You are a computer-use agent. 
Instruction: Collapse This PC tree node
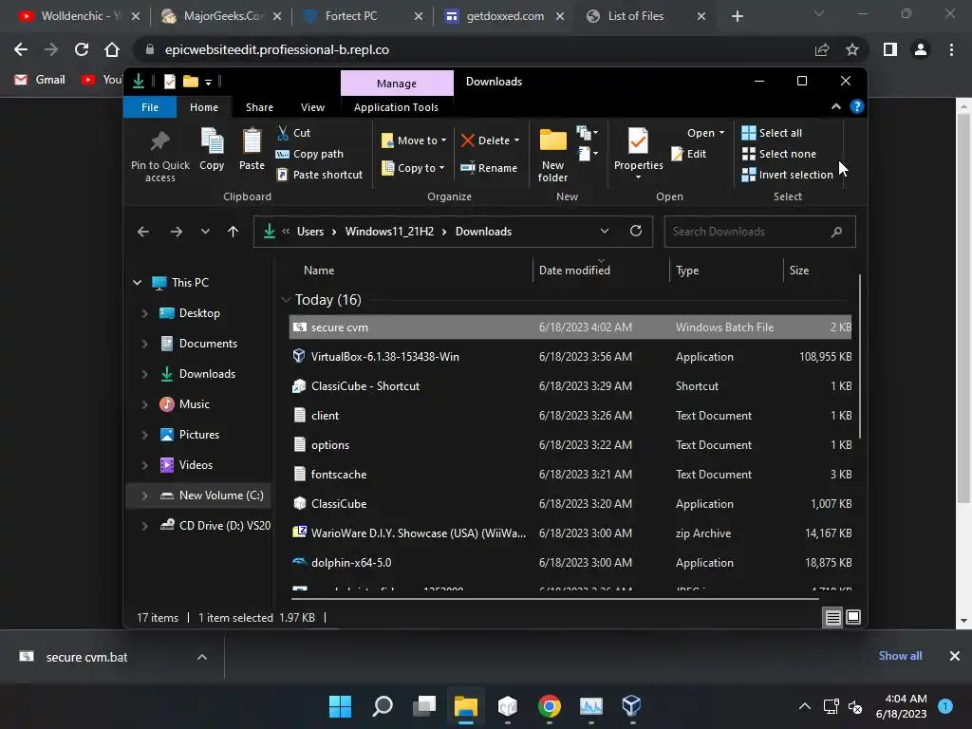click(x=137, y=283)
